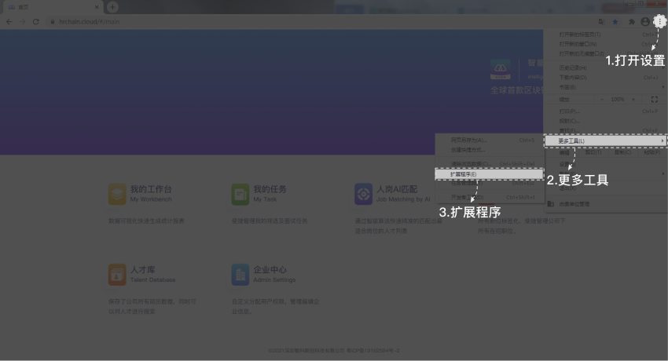The width and height of the screenshot is (668, 361).
Task: Click the browser profile avatar icon
Action: click(x=645, y=22)
